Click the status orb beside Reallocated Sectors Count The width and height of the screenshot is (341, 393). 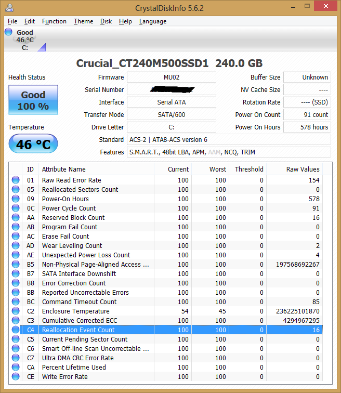[16, 190]
